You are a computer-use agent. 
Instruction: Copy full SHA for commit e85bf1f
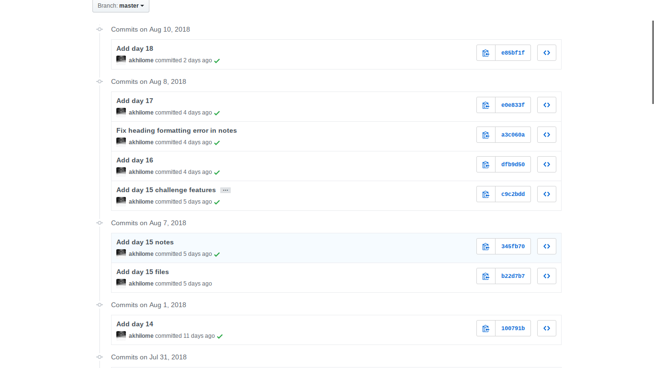coord(486,53)
